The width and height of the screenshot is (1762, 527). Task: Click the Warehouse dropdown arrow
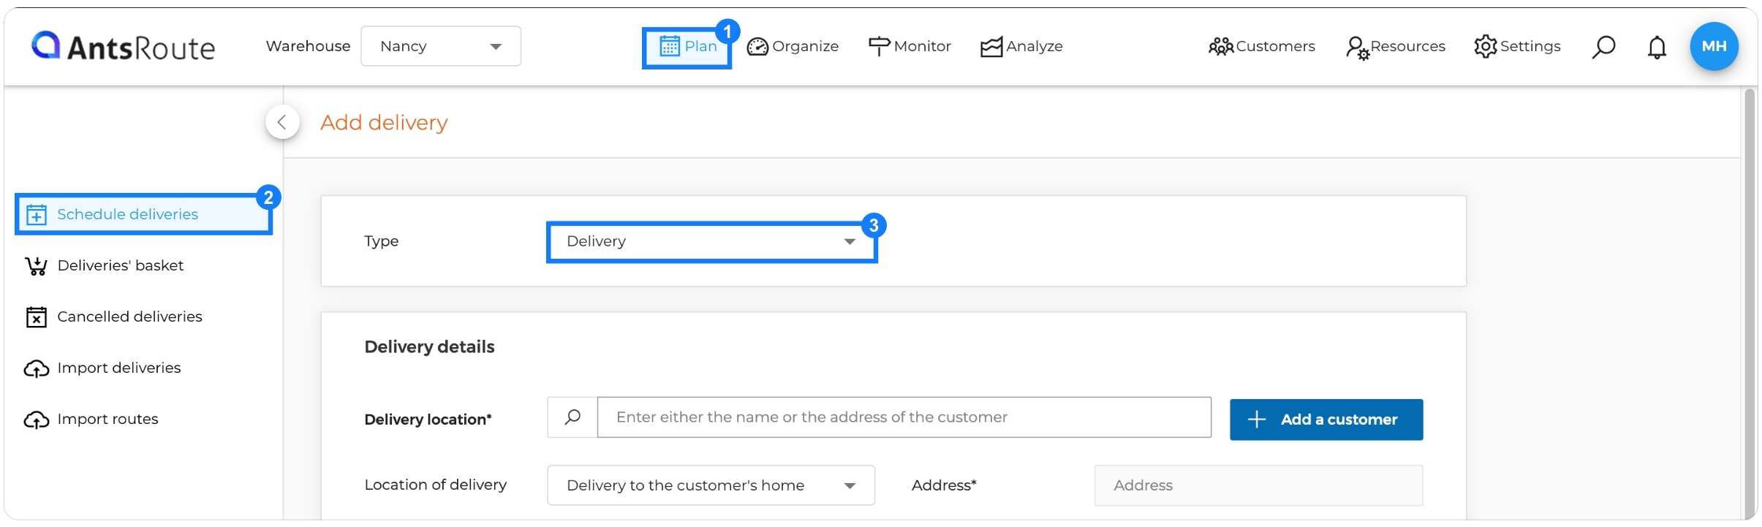[496, 47]
